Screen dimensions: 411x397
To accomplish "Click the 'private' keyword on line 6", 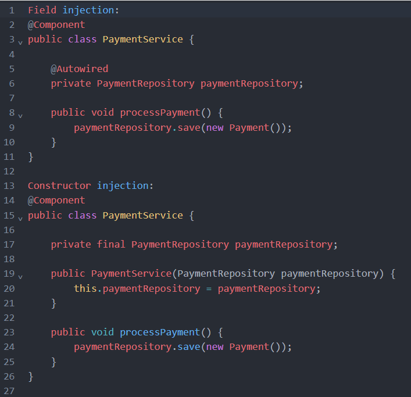I will (71, 84).
